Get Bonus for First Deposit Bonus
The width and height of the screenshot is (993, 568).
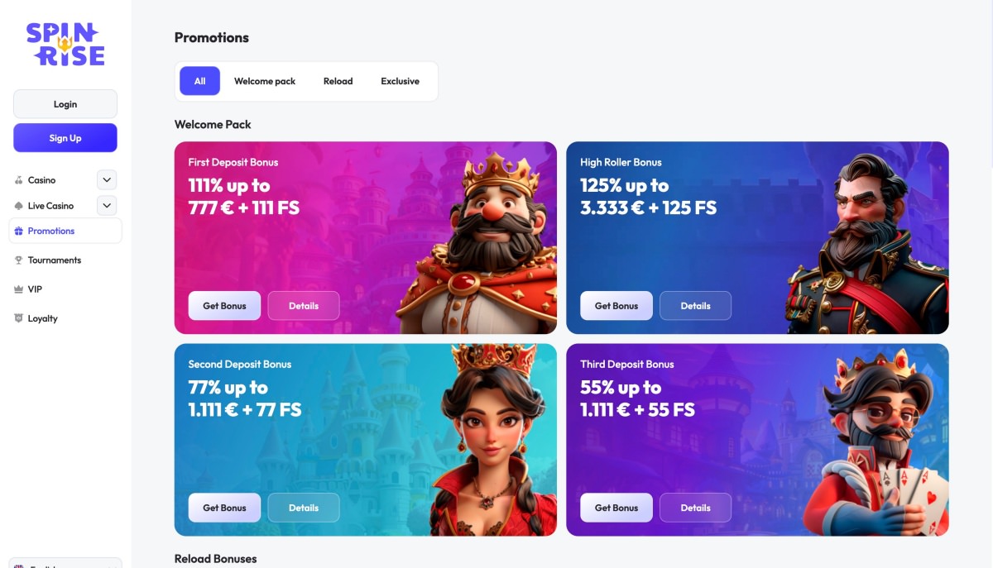(224, 306)
